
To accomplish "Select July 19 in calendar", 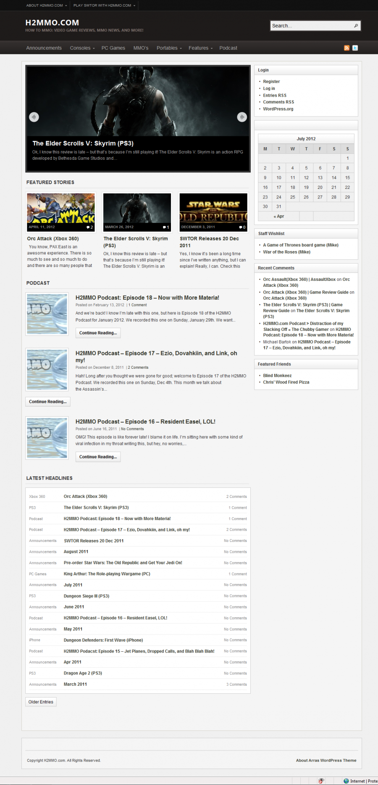I will (x=306, y=188).
